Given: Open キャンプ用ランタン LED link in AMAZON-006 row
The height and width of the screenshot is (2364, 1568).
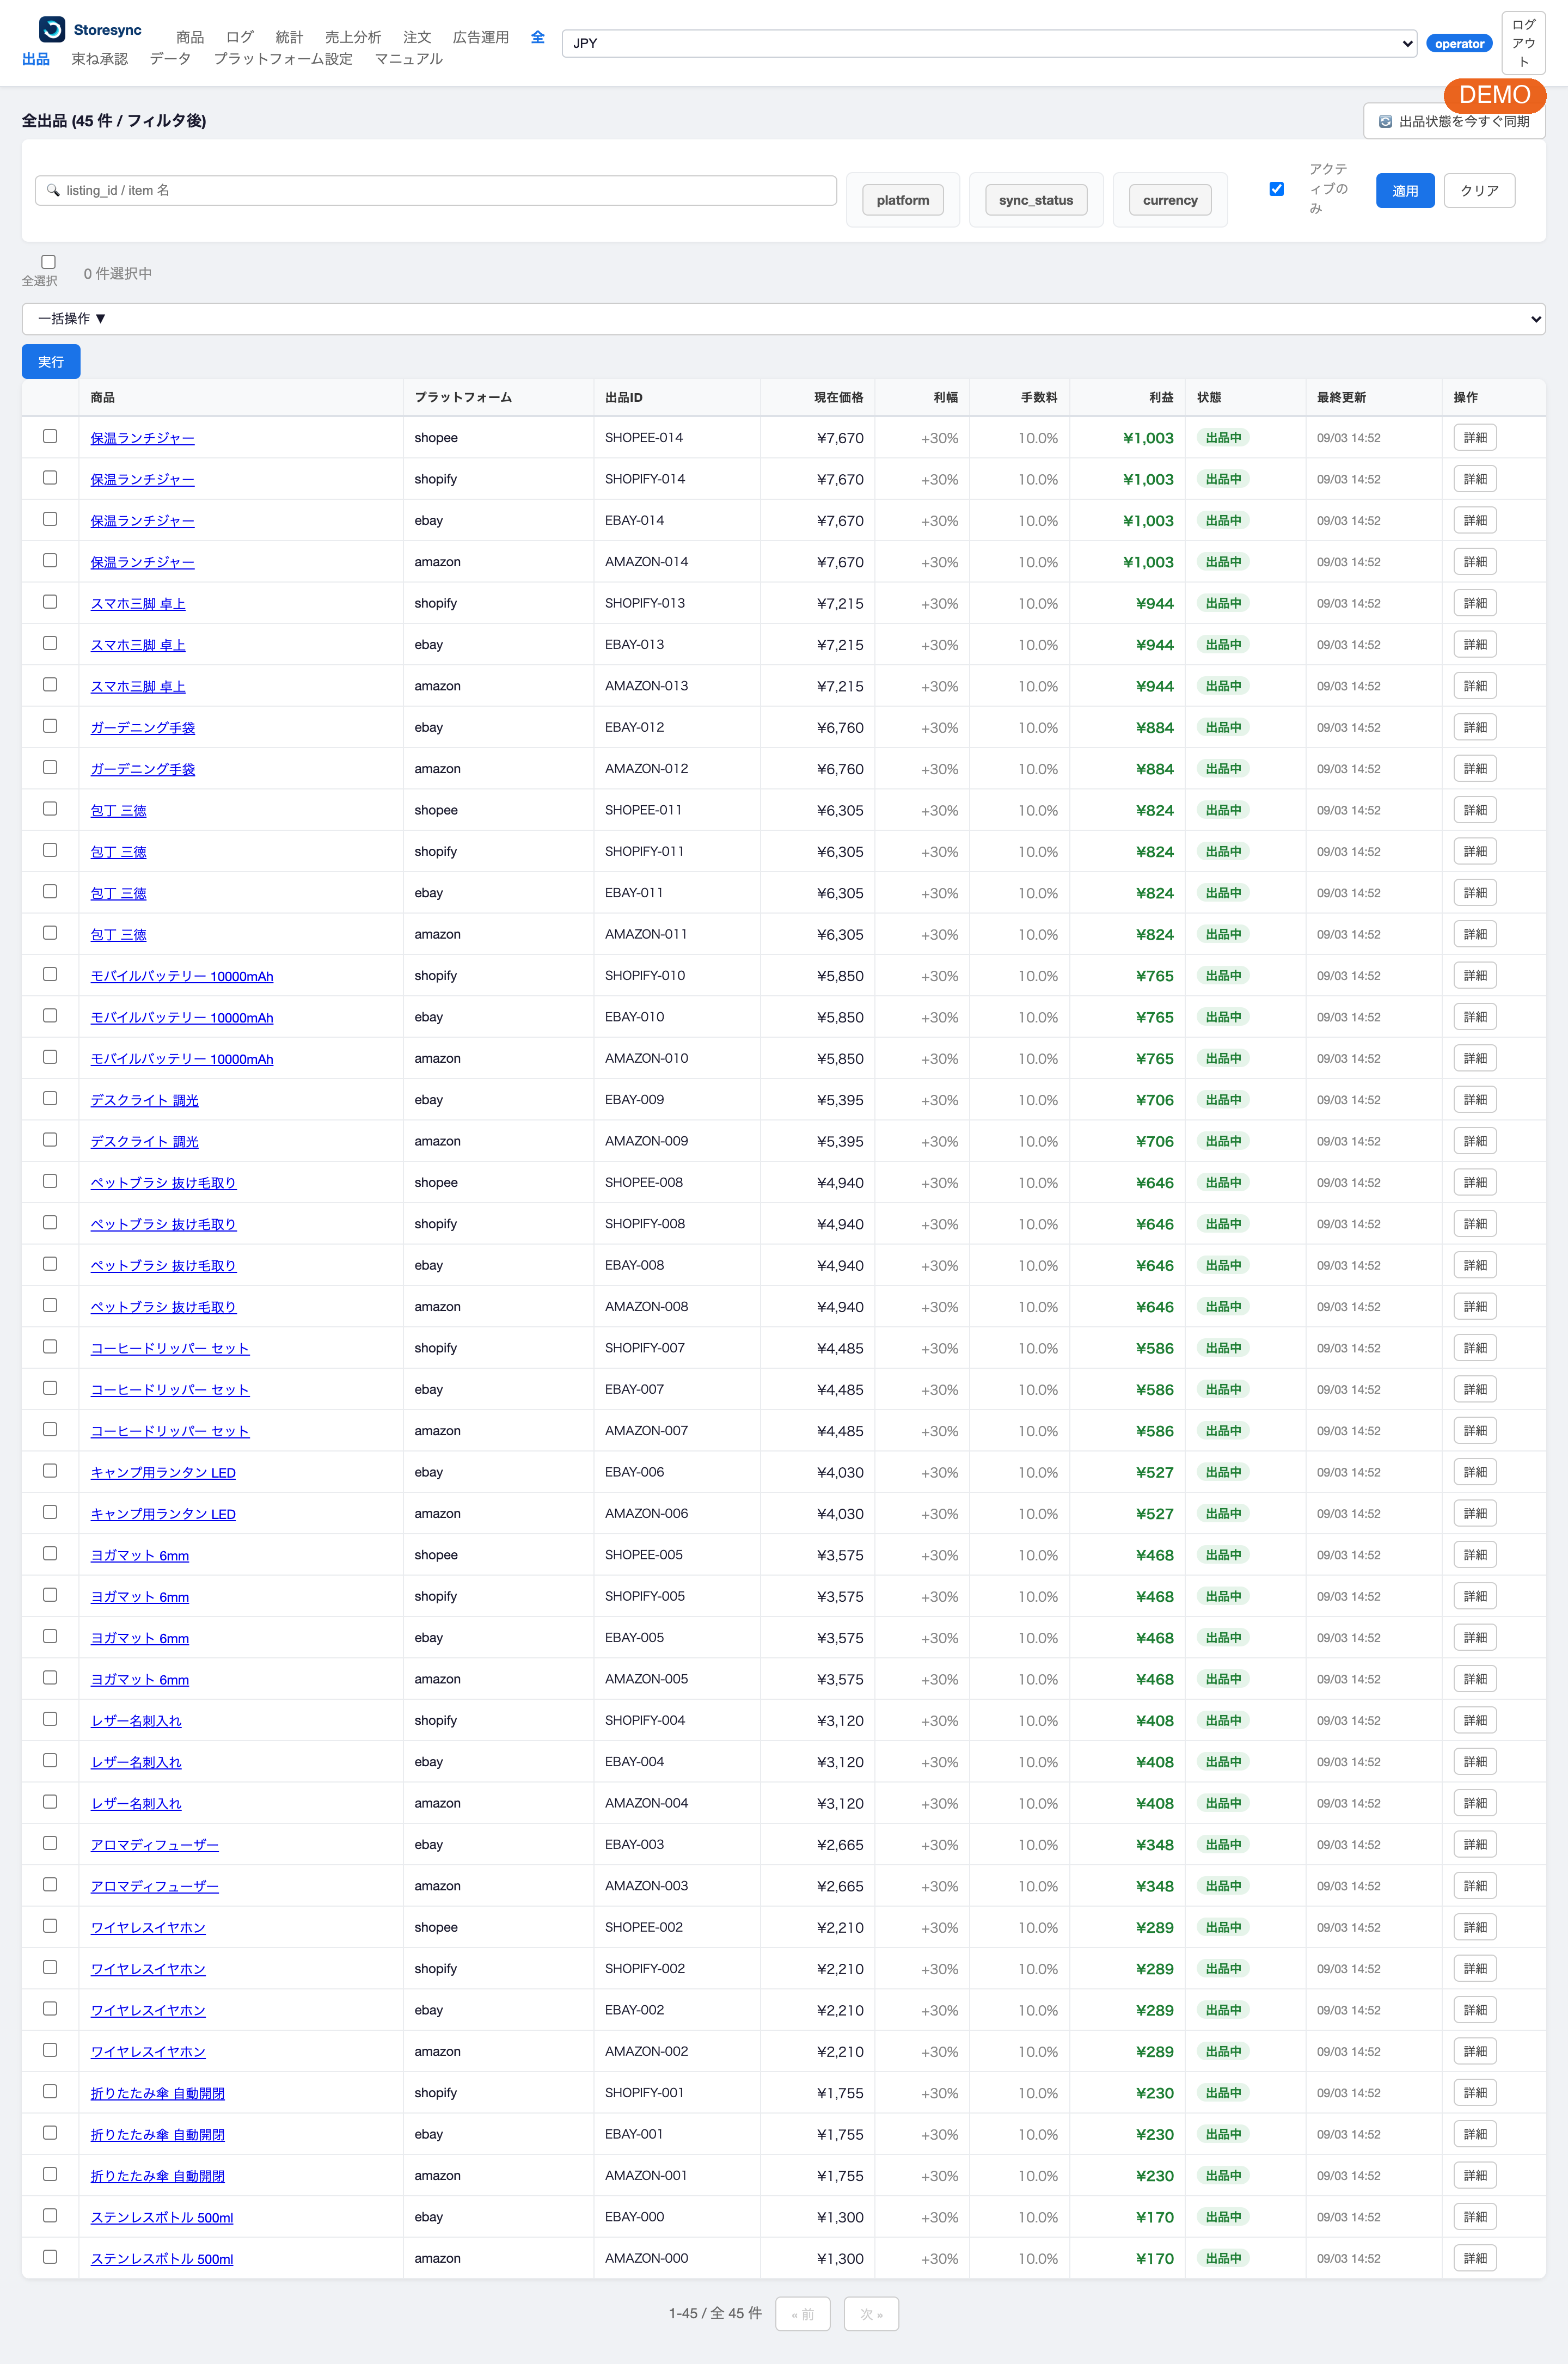Looking at the screenshot, I should click(x=163, y=1514).
